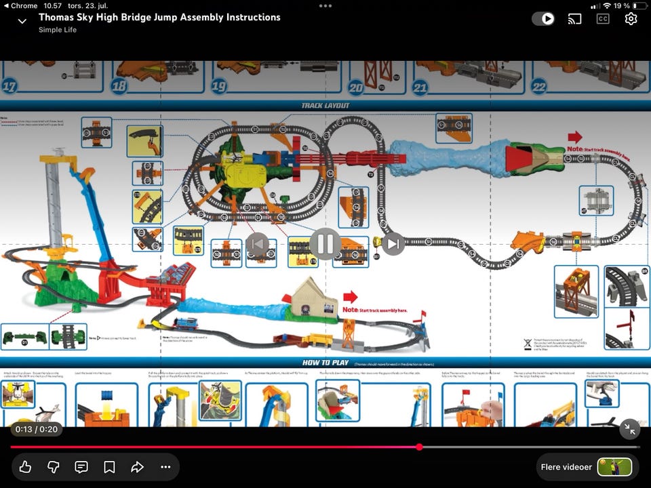
Task: Pause the video
Action: pyautogui.click(x=325, y=243)
